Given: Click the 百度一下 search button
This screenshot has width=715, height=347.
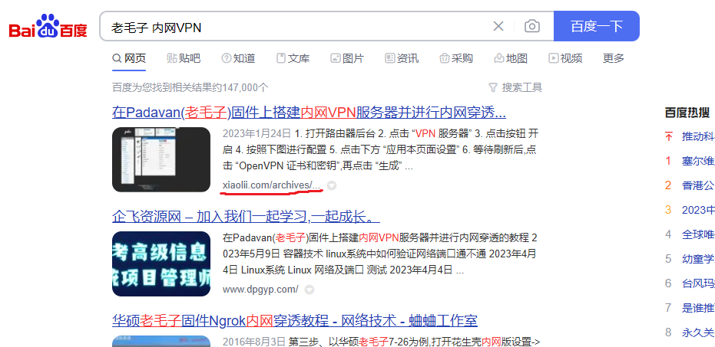Looking at the screenshot, I should 597,26.
